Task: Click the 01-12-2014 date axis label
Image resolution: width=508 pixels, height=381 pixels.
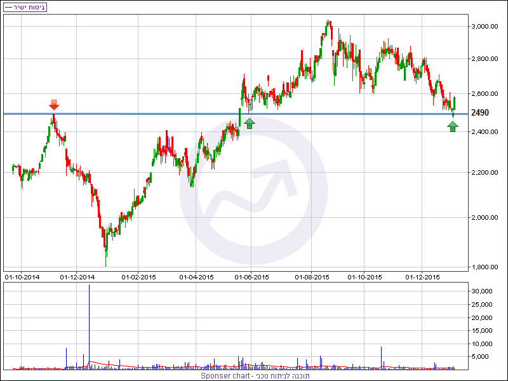Action: coord(77,277)
